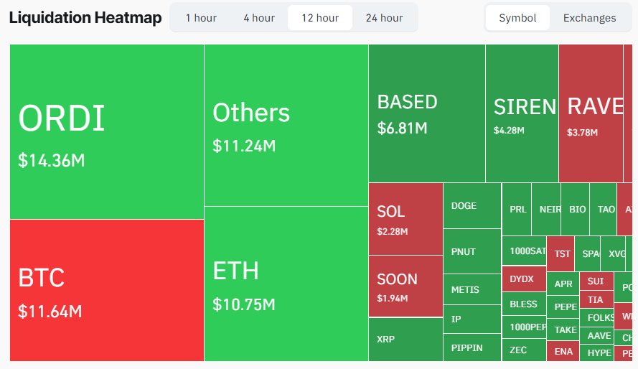Choose the 12 hour timeframe

point(320,18)
